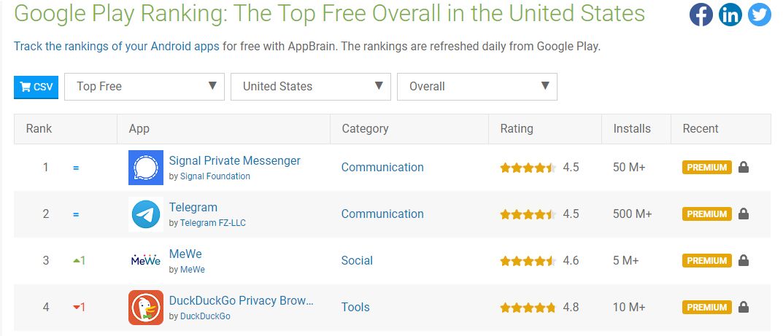Download the rankings with the CSV button
This screenshot has height=336, width=783.
(36, 87)
